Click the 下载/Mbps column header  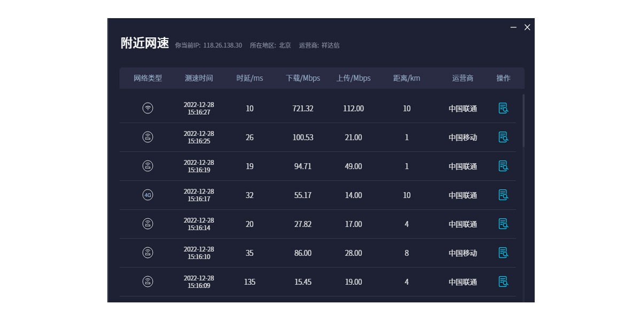(x=303, y=78)
